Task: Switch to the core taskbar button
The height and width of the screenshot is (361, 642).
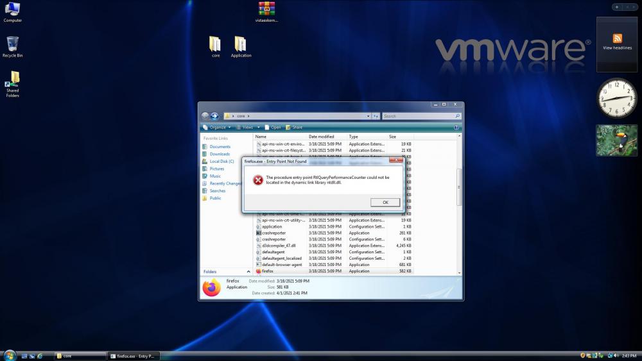Action: [x=79, y=356]
